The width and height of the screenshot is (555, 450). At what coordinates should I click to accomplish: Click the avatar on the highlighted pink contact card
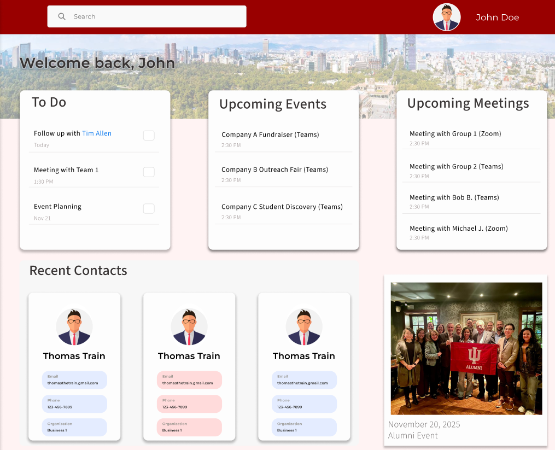tap(189, 326)
